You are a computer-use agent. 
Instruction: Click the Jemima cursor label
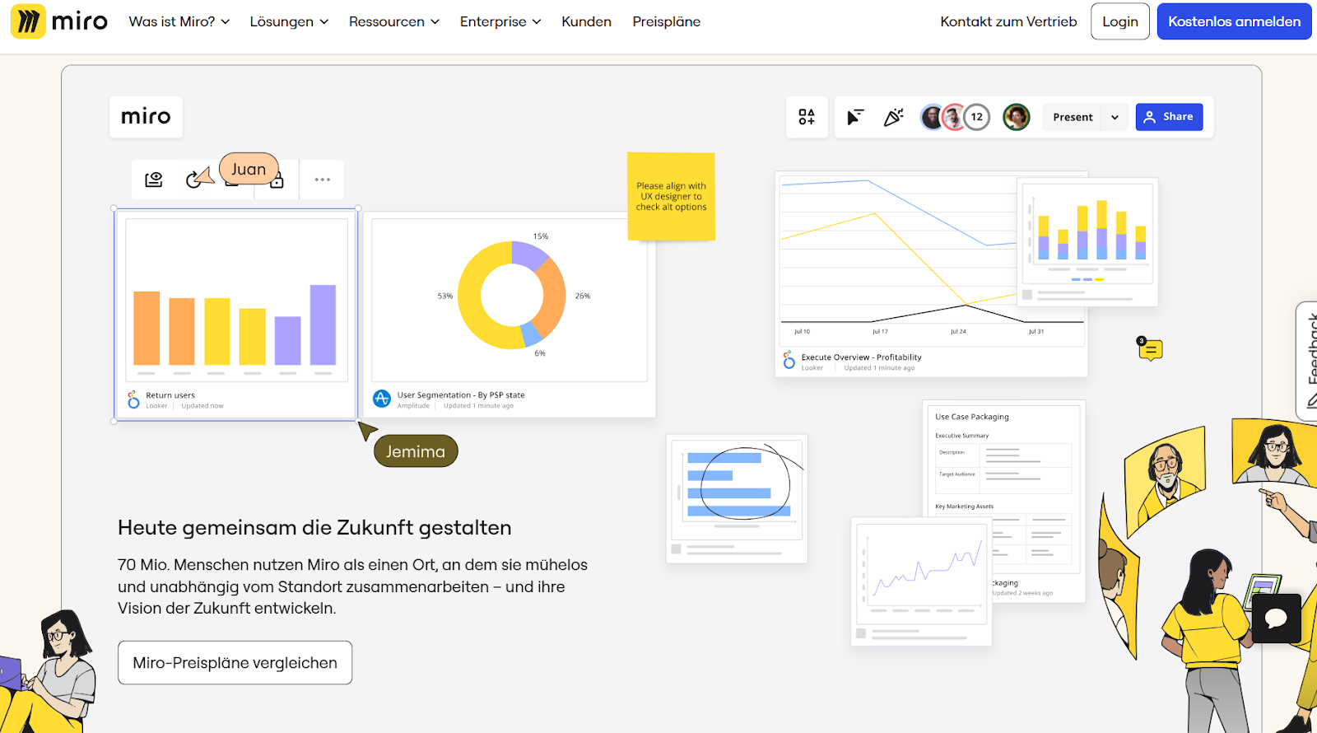(x=416, y=451)
